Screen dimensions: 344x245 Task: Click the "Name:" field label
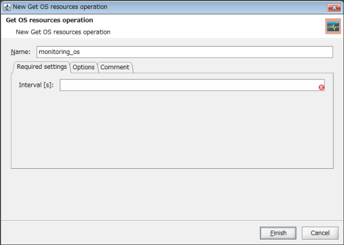pos(21,52)
